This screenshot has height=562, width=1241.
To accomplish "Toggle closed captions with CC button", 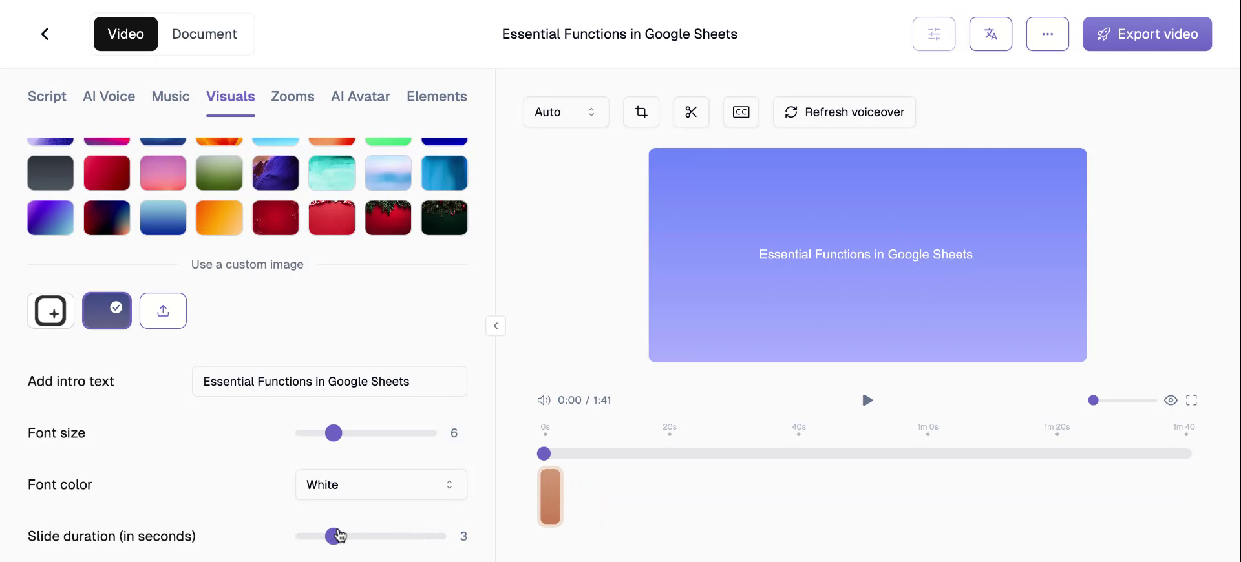I will [x=741, y=112].
